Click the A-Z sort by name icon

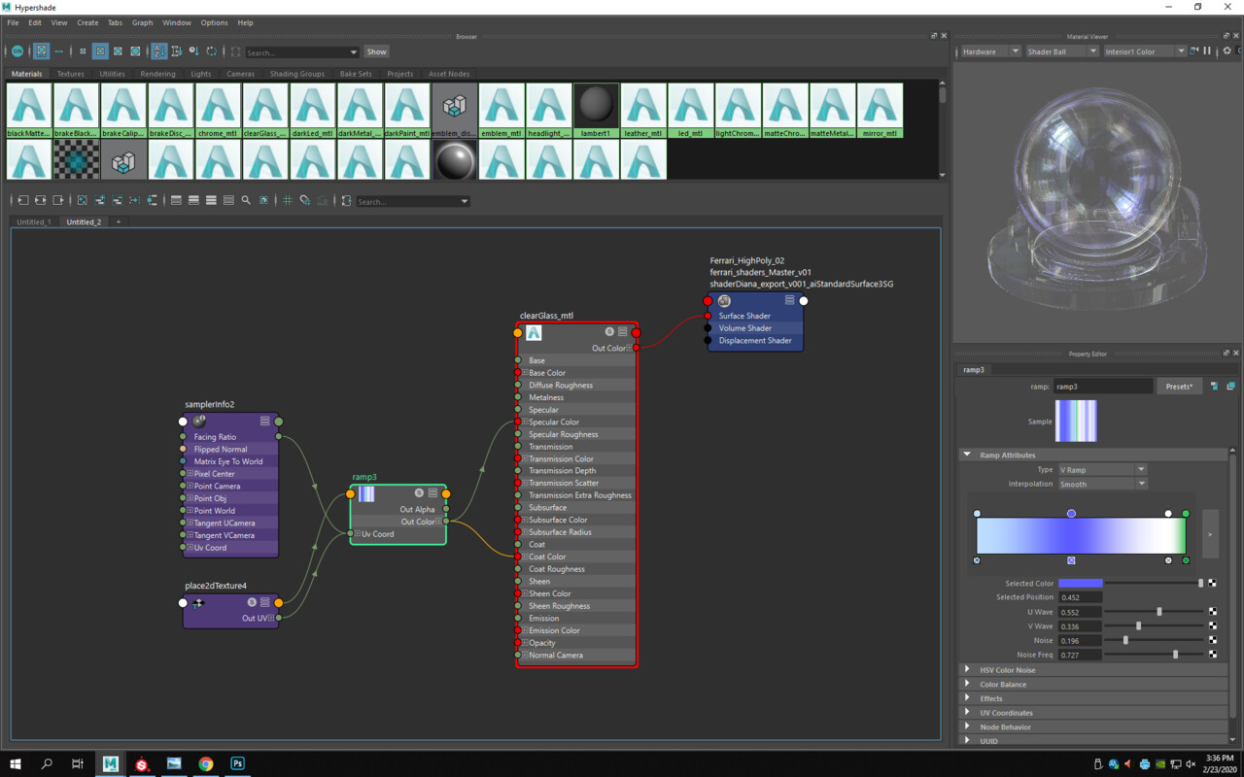tap(159, 51)
